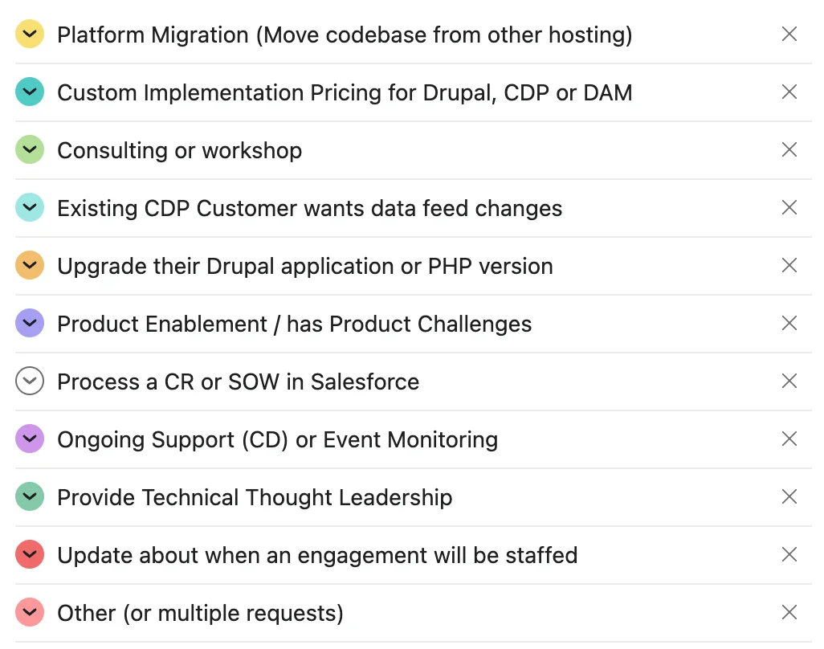Viewport: 824px width, 649px height.
Task: Remove the Platform Migration entry
Action: coord(789,34)
